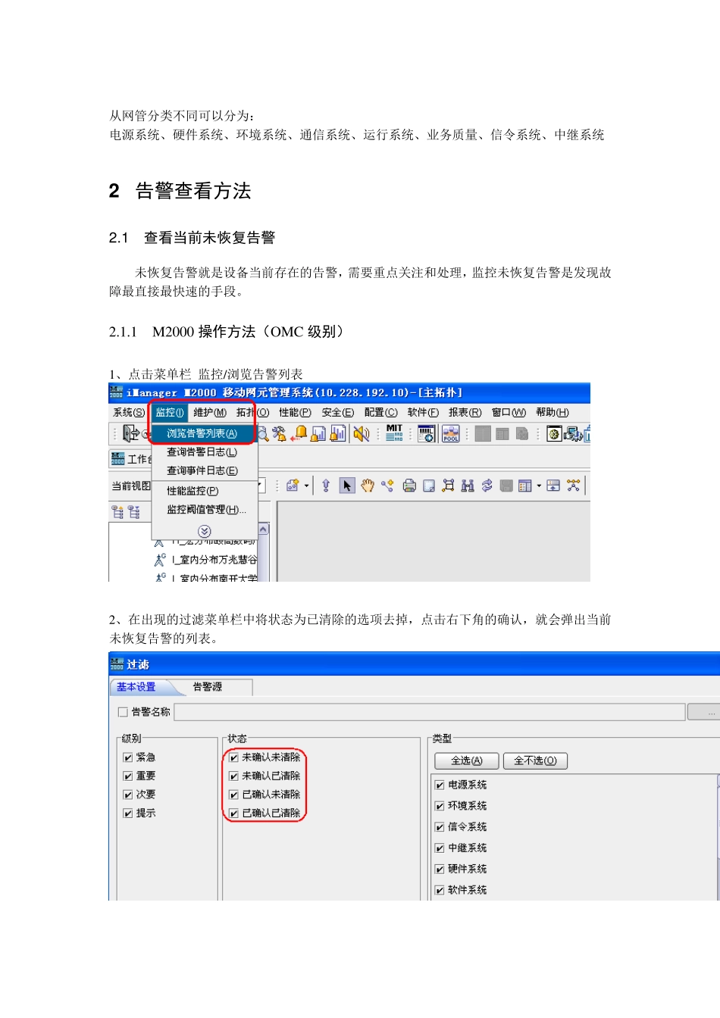Click the bar chart icon right of the bell

pyautogui.click(x=319, y=433)
